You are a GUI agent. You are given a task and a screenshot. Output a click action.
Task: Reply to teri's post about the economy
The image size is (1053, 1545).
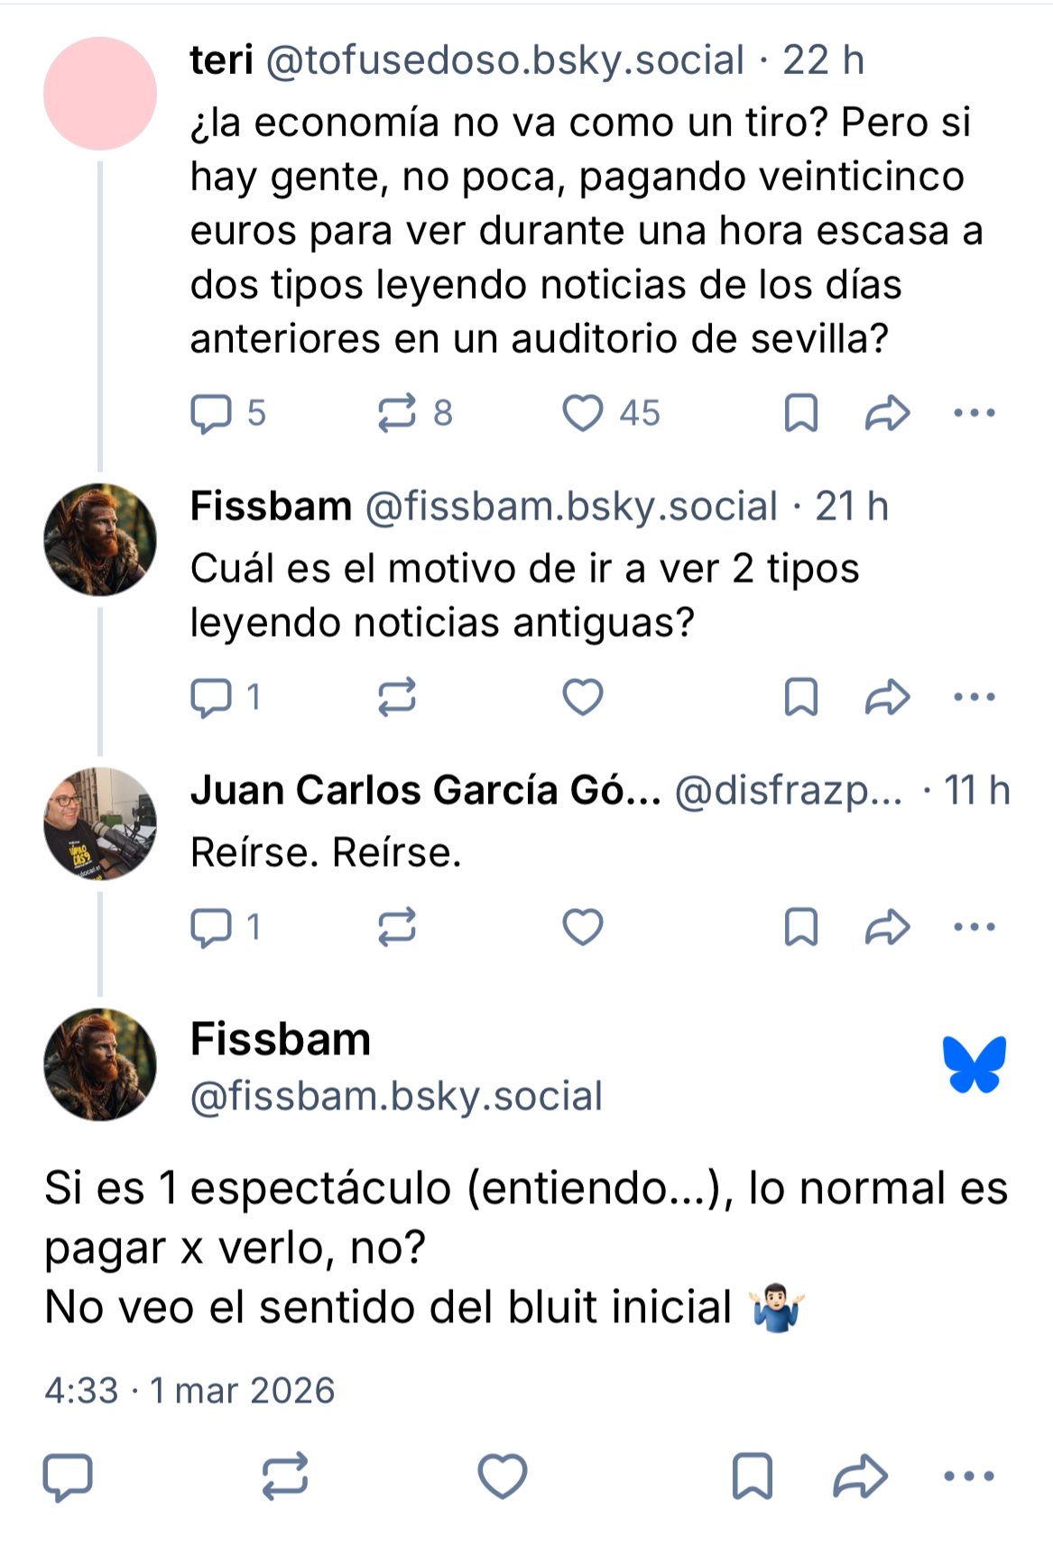(x=211, y=414)
